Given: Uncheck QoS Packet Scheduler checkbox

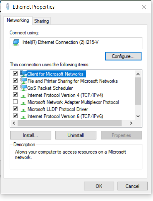Looking at the screenshot, I should [15, 88].
